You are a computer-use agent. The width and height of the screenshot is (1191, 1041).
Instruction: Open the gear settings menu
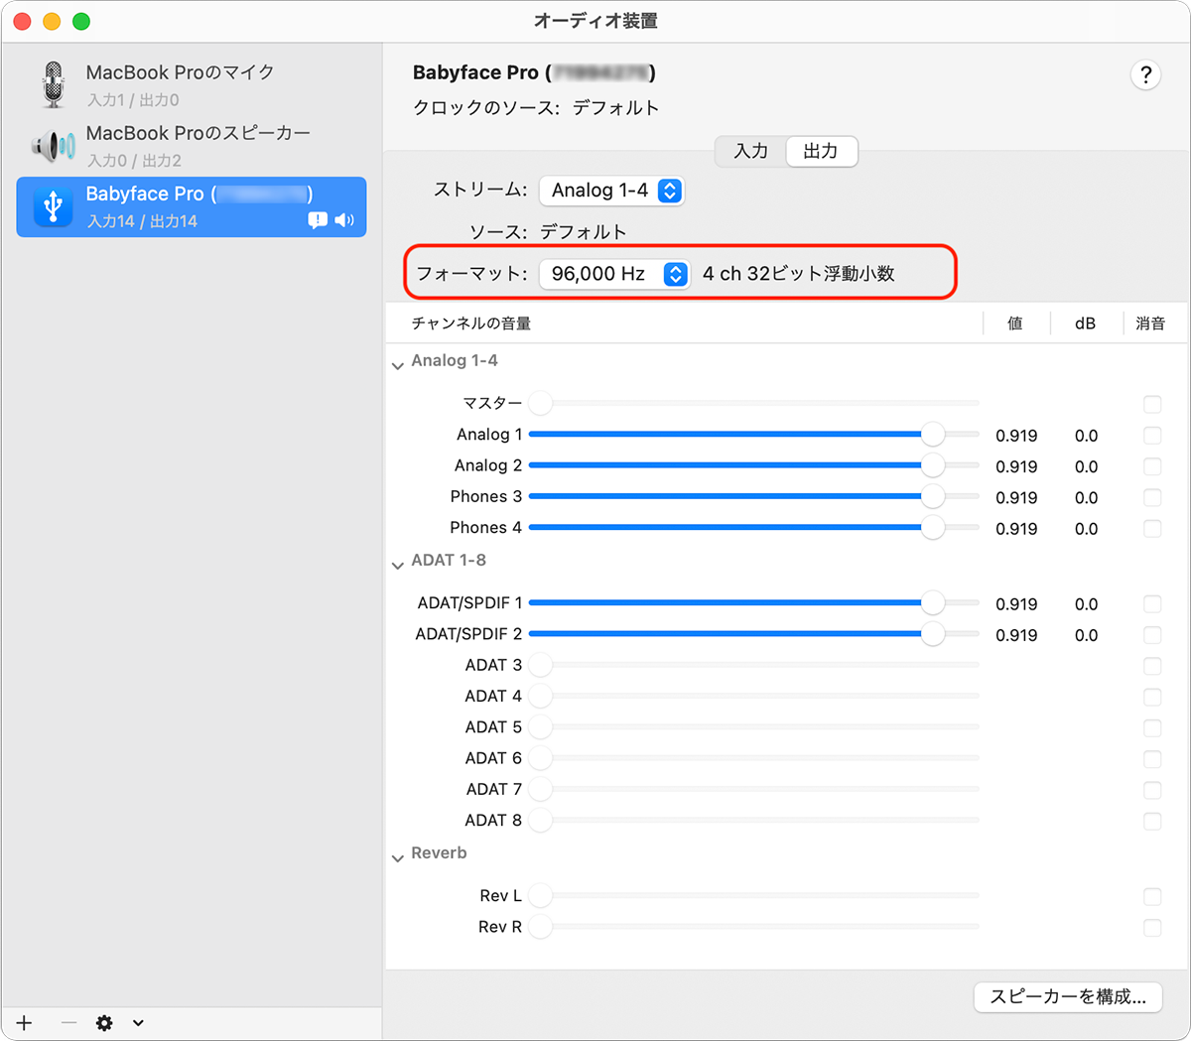(x=105, y=1023)
